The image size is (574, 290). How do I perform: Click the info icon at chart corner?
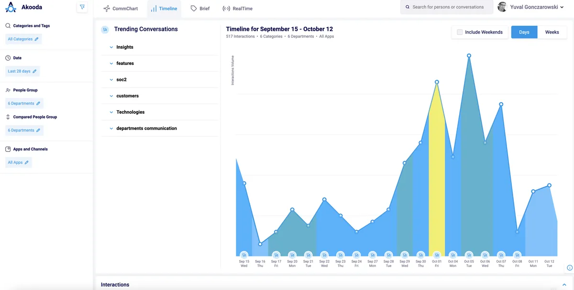(x=570, y=268)
